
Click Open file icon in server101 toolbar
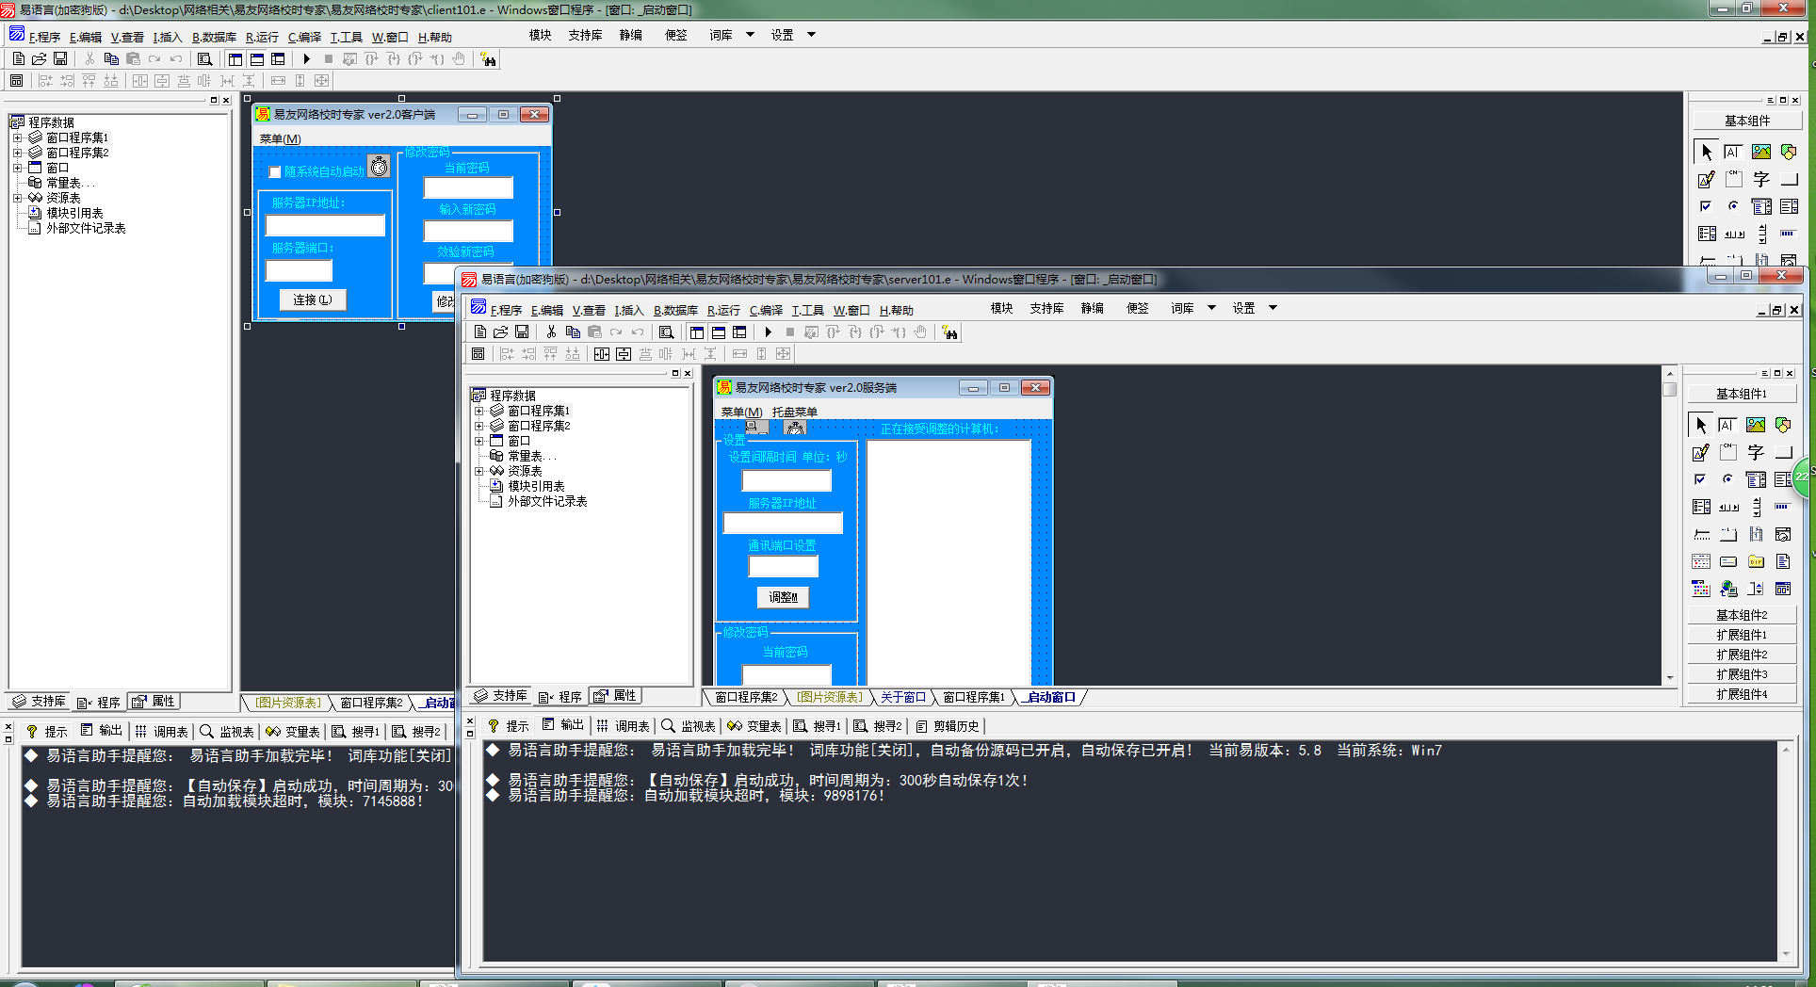point(501,332)
